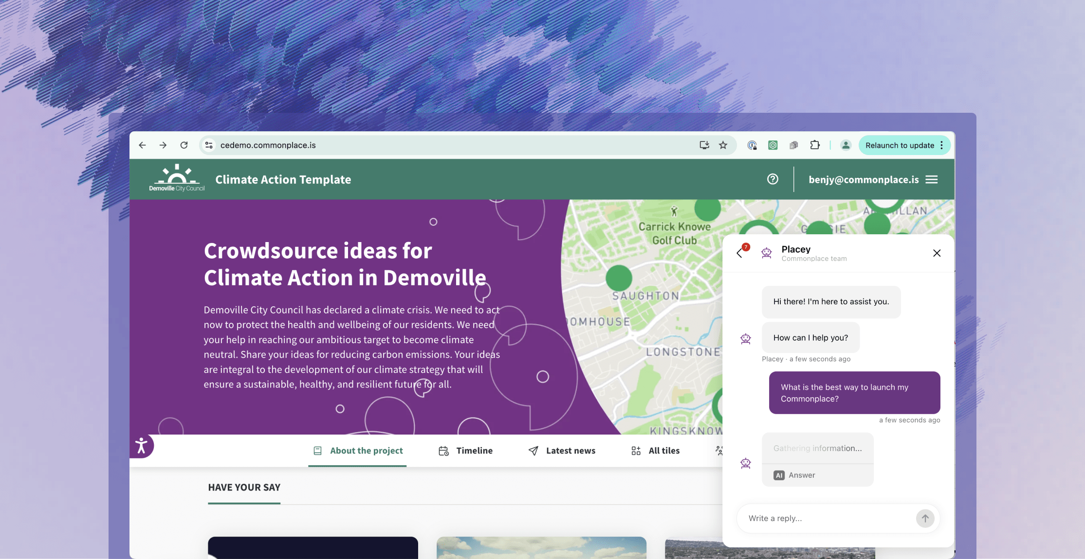Viewport: 1085px width, 559px height.
Task: Click the Placey bot avatar in chat header
Action: [x=767, y=253]
